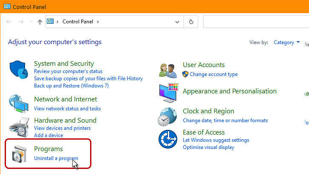Open View network status and tasks

(x=68, y=109)
